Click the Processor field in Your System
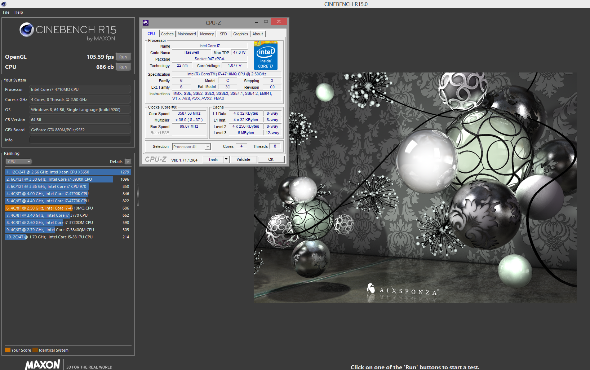 click(80, 89)
